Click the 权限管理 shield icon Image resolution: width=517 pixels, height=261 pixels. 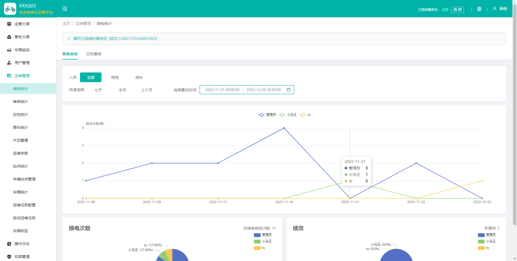point(9,257)
